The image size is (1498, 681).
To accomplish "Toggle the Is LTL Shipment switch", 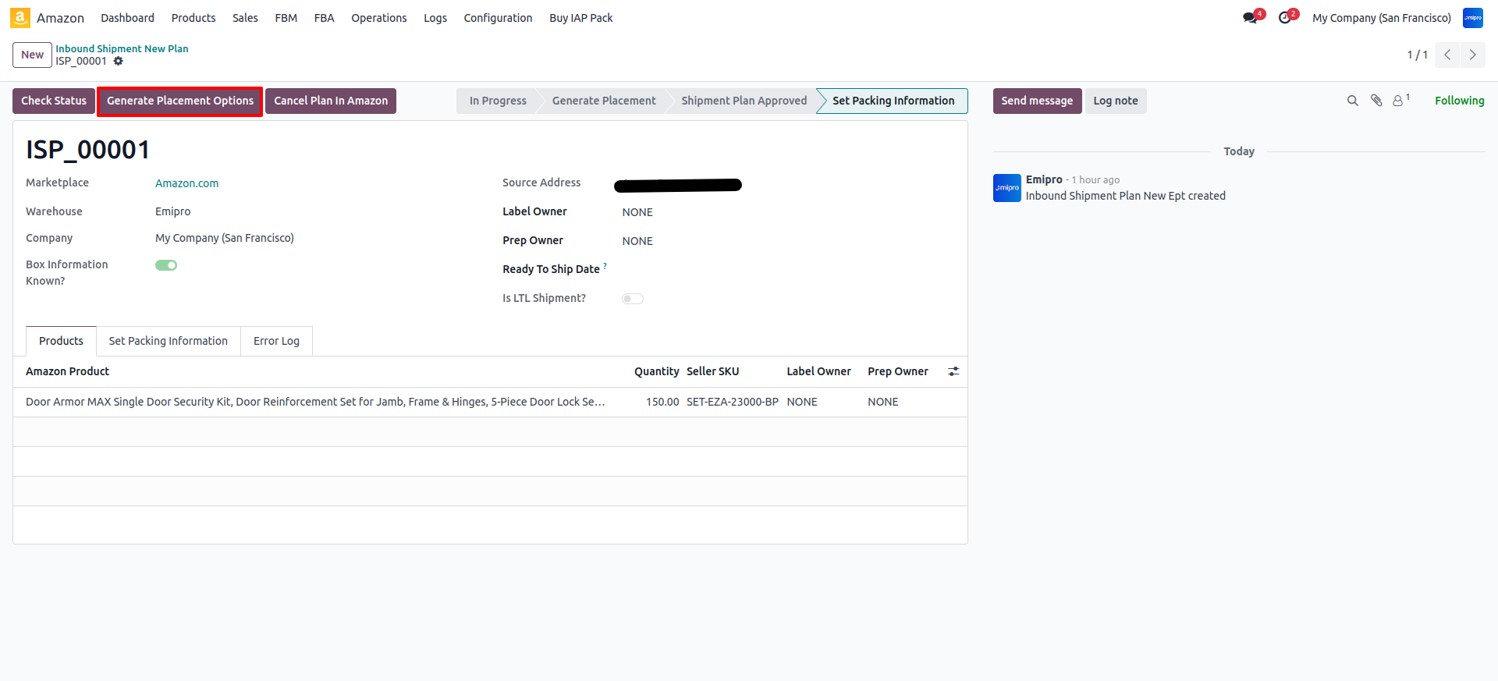I will point(632,299).
